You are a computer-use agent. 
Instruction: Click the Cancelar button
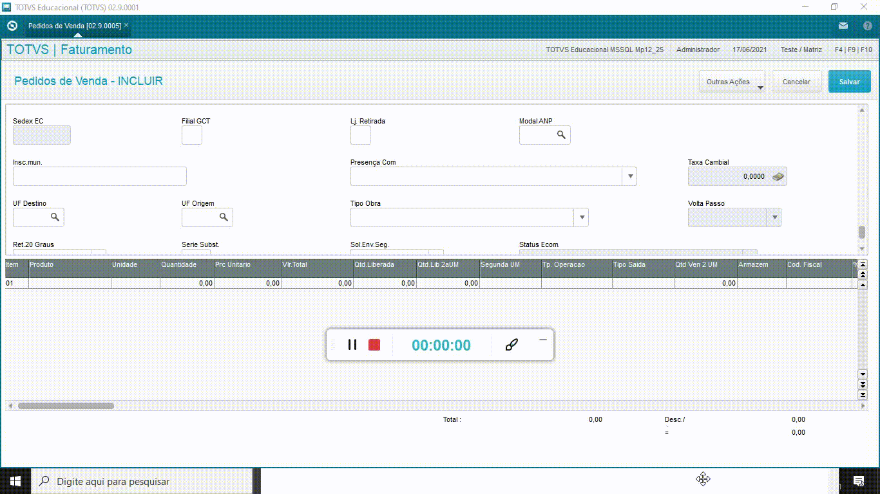click(797, 82)
